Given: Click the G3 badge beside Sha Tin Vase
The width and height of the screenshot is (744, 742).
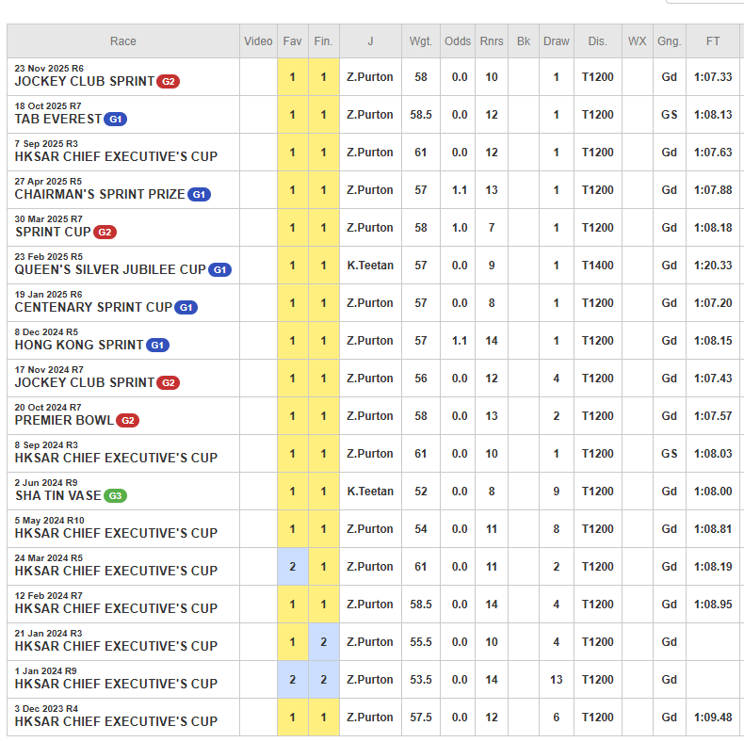Looking at the screenshot, I should pos(115,496).
